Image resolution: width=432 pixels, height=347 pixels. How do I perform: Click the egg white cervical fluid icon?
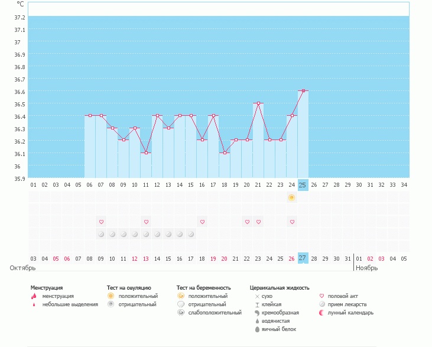257,329
